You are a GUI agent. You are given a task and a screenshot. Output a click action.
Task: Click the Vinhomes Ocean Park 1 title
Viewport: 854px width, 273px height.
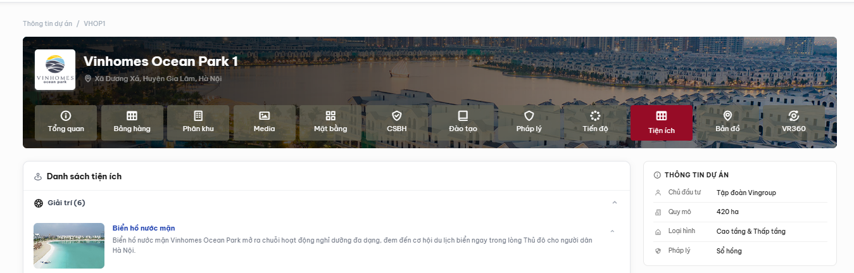click(161, 61)
